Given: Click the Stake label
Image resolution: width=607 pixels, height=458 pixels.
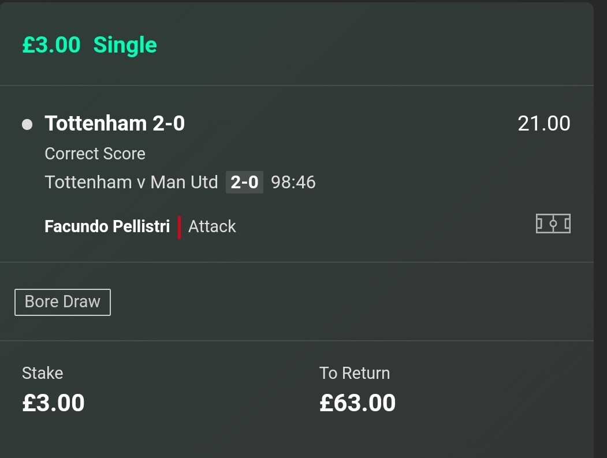Looking at the screenshot, I should (42, 373).
